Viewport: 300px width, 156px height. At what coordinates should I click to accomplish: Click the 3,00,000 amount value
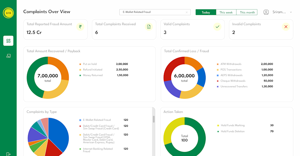pos(122,64)
